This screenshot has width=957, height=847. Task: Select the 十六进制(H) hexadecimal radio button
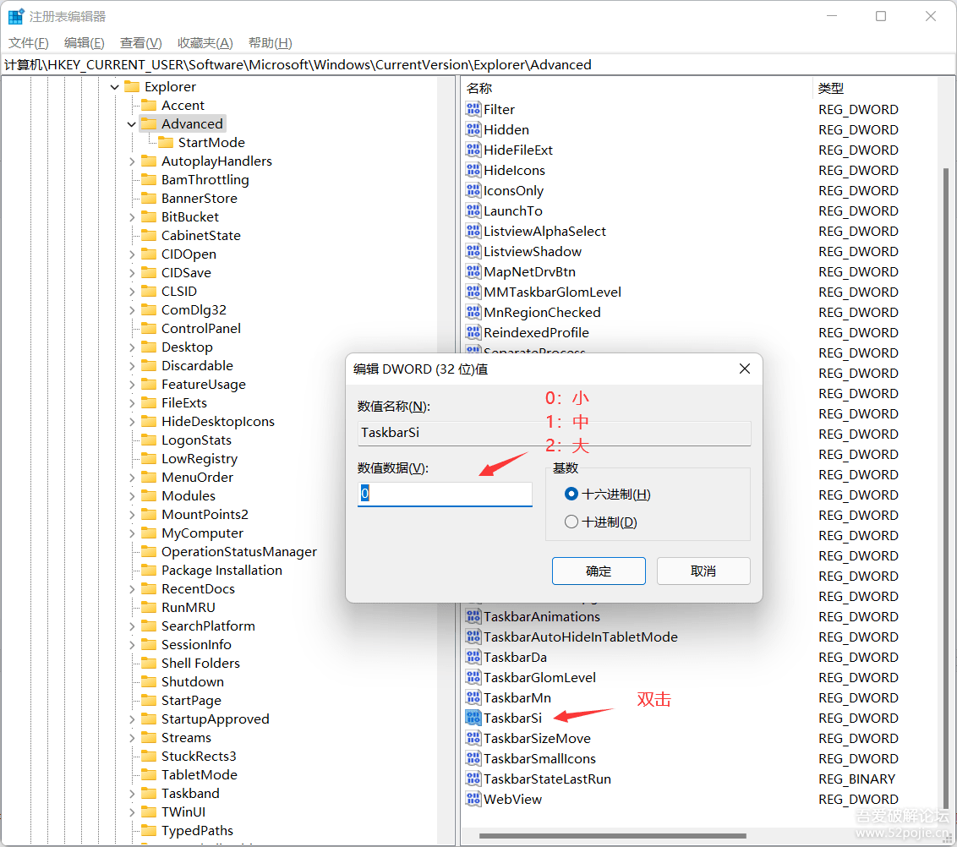point(571,494)
